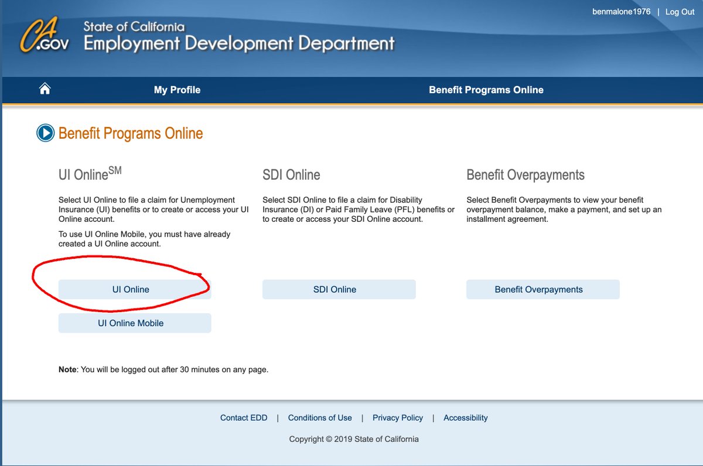Open Conditions of Use link
The image size is (703, 466).
point(320,417)
